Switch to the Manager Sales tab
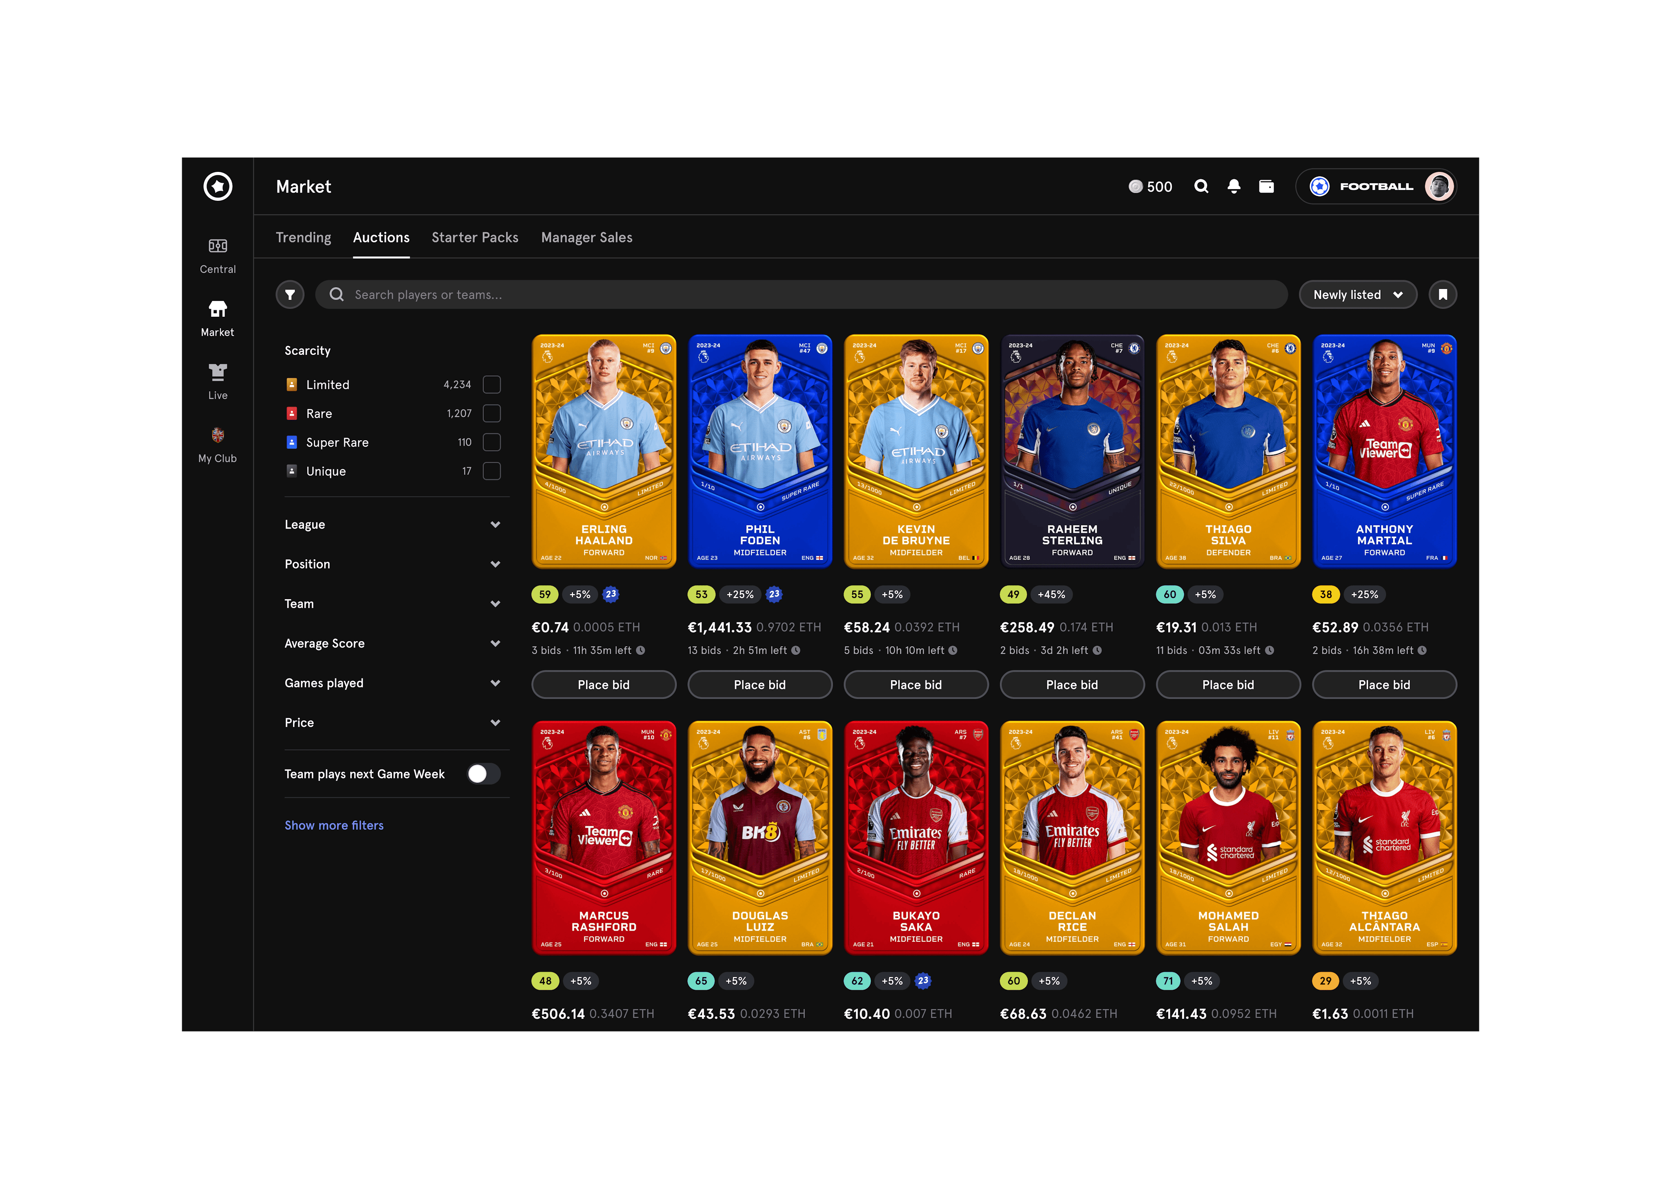This screenshot has height=1189, width=1662. pyautogui.click(x=586, y=238)
